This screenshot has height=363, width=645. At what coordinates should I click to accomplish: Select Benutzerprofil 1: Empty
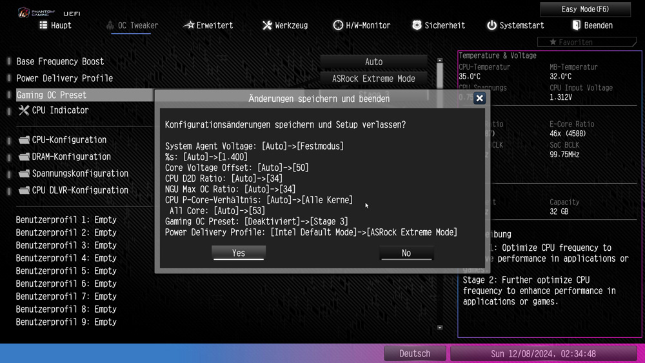(x=66, y=219)
